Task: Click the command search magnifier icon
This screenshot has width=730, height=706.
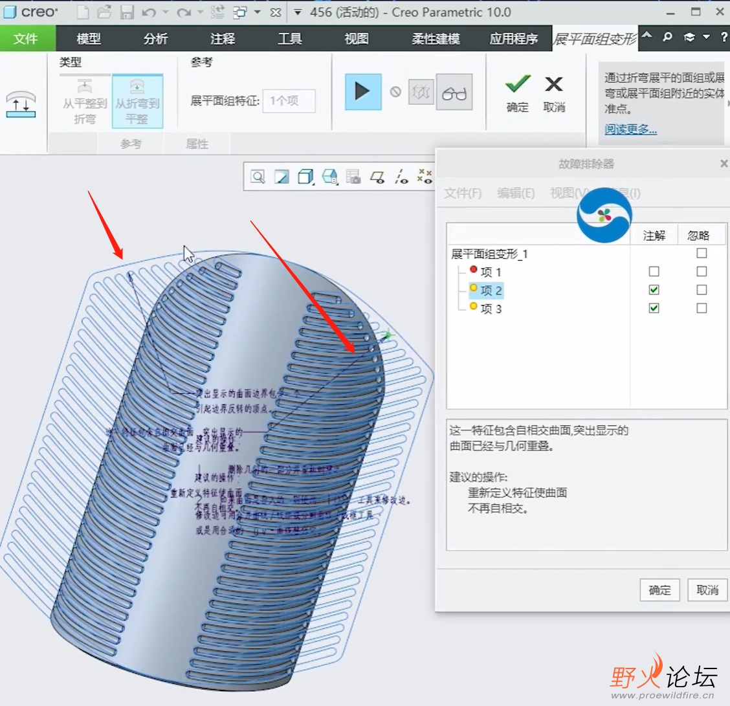Action: click(667, 37)
